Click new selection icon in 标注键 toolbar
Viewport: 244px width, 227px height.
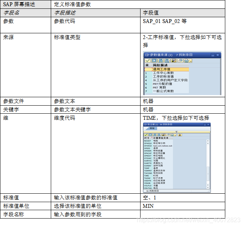point(164,135)
